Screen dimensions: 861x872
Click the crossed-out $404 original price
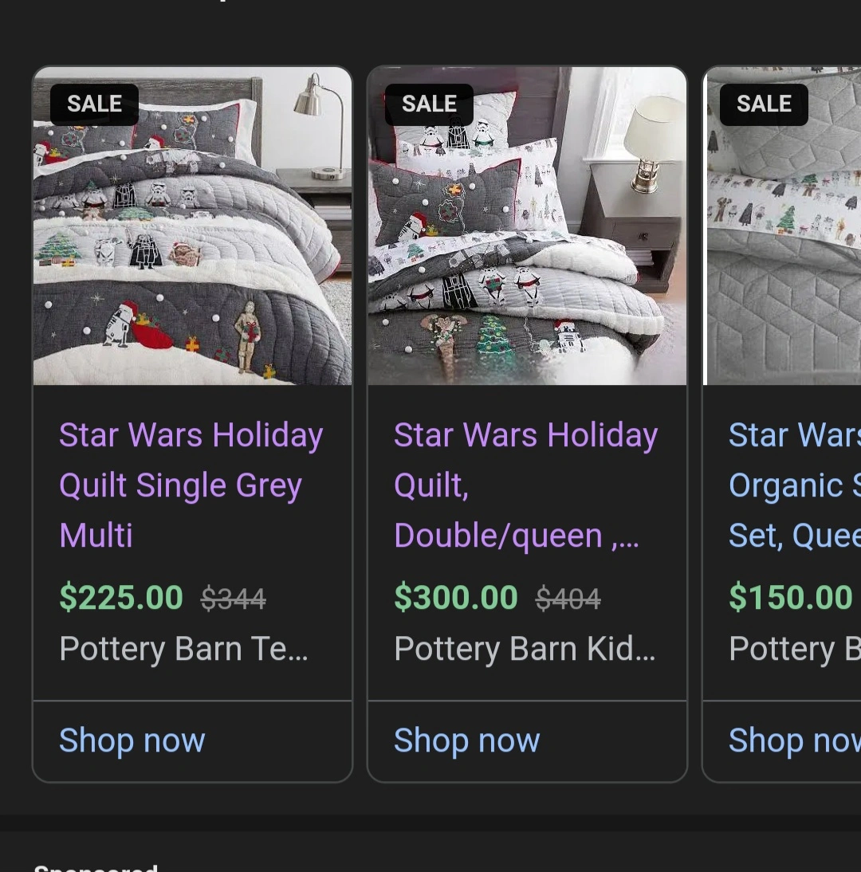[x=568, y=599]
